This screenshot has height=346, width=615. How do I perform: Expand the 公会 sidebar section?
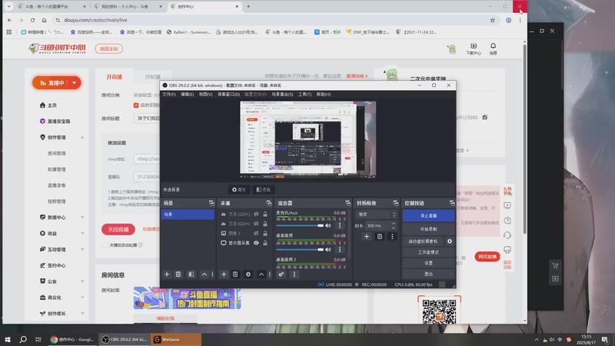(x=82, y=281)
